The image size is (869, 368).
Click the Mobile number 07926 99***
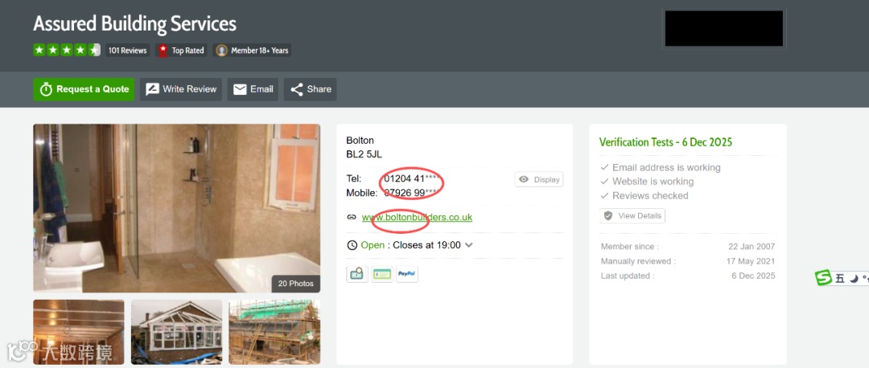point(412,193)
